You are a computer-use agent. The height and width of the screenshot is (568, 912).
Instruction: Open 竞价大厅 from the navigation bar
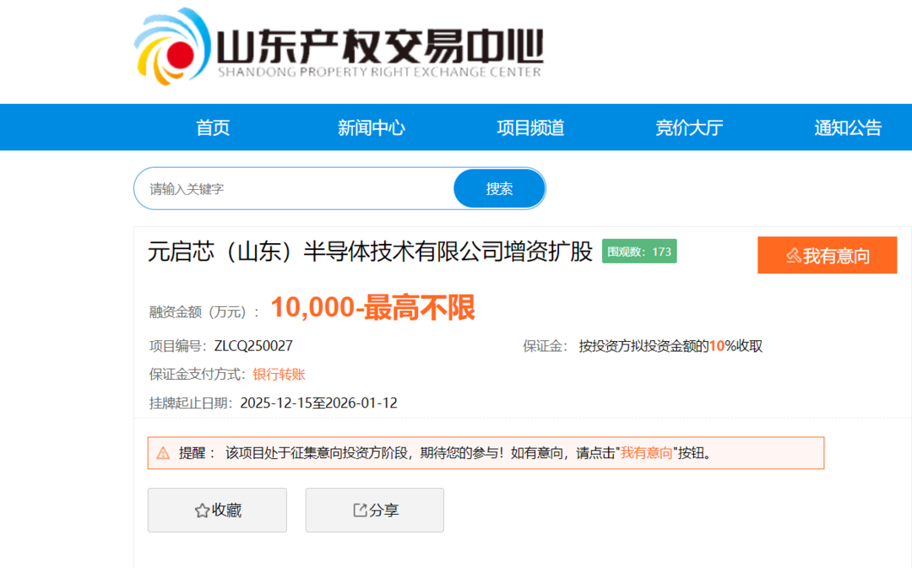pyautogui.click(x=689, y=127)
